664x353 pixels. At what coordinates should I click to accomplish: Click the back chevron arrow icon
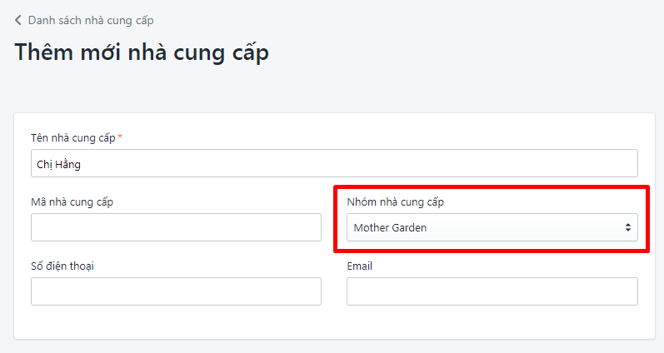[x=18, y=20]
